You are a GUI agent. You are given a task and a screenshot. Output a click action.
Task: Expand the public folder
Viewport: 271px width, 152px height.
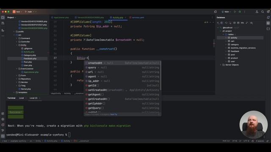tap(14, 32)
